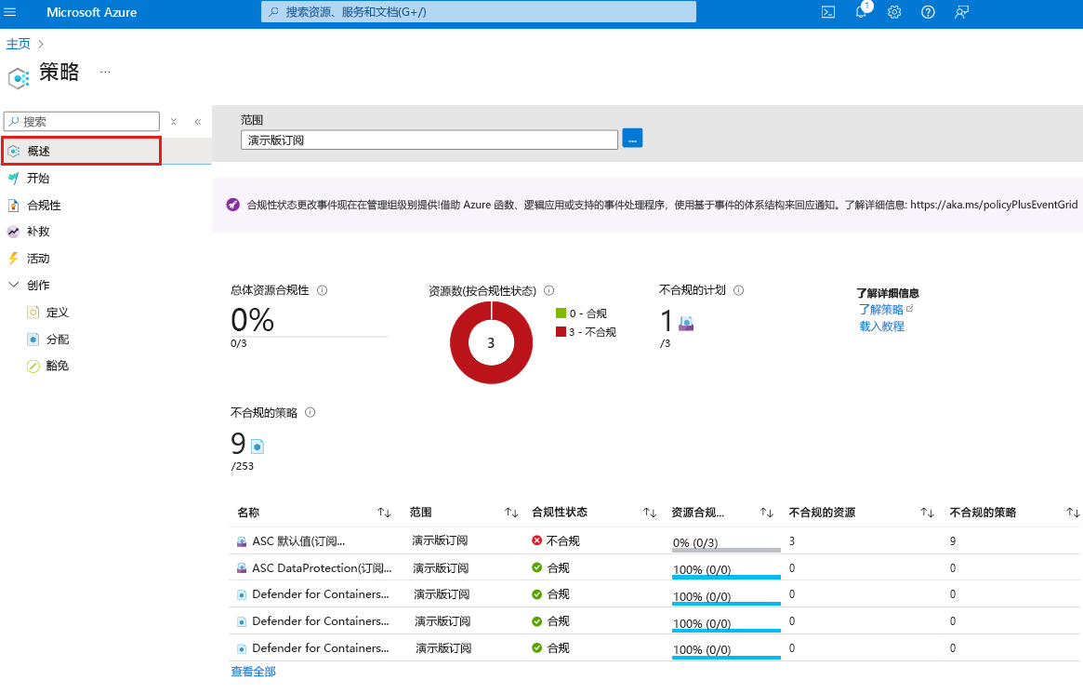Sort table by 不合规的资源 column arrows

927,513
